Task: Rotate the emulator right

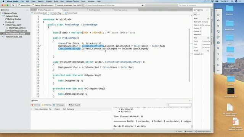Action: click(x=218, y=37)
